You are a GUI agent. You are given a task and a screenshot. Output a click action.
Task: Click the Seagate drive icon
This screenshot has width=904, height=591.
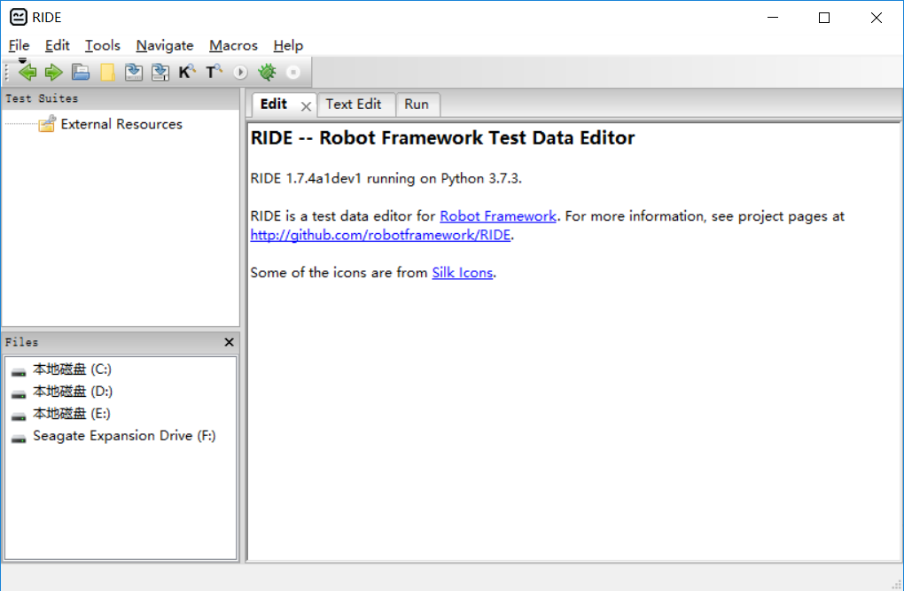(19, 439)
